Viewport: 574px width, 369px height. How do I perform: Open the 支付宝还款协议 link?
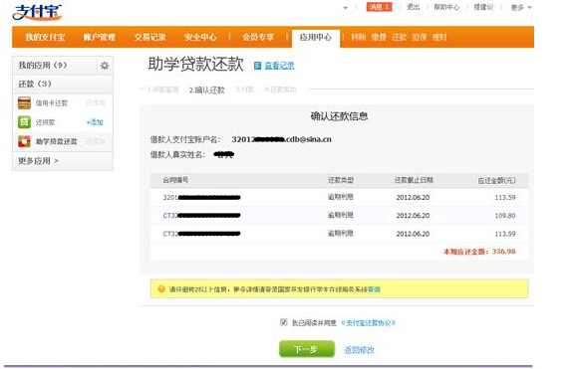point(369,323)
